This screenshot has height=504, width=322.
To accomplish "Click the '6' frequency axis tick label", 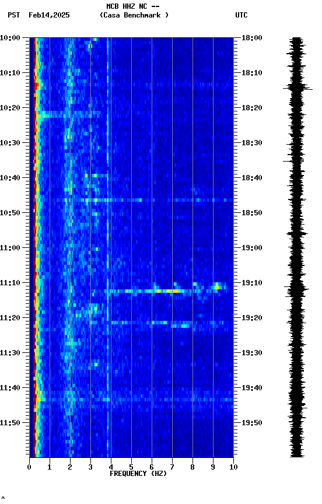I will pyautogui.click(x=152, y=467).
